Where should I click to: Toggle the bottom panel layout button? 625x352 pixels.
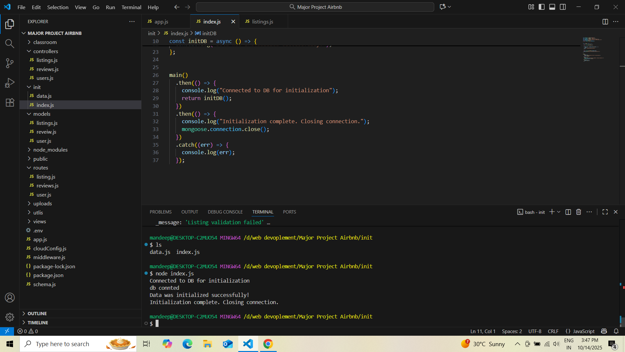pyautogui.click(x=552, y=7)
